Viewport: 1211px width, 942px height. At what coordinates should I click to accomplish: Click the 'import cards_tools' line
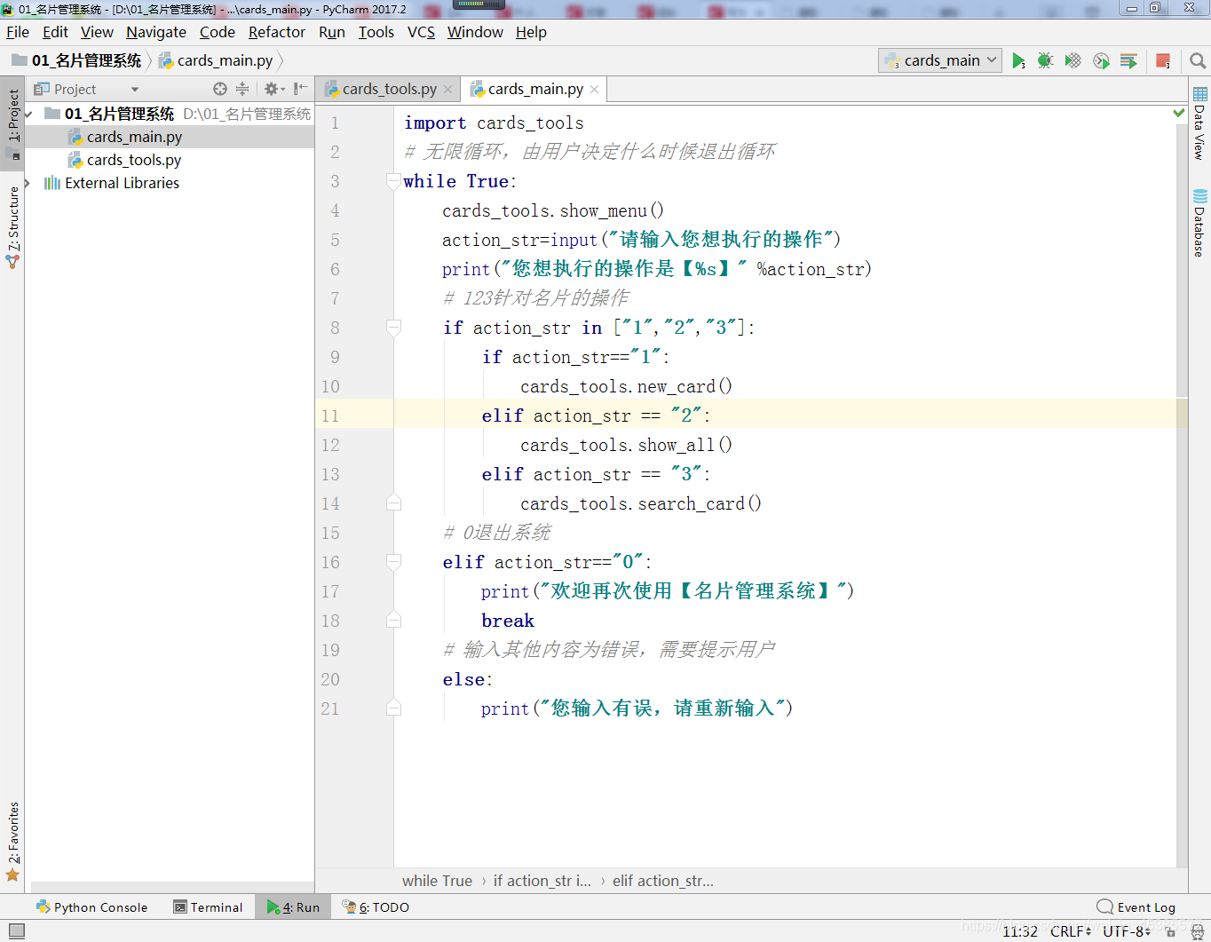click(494, 123)
